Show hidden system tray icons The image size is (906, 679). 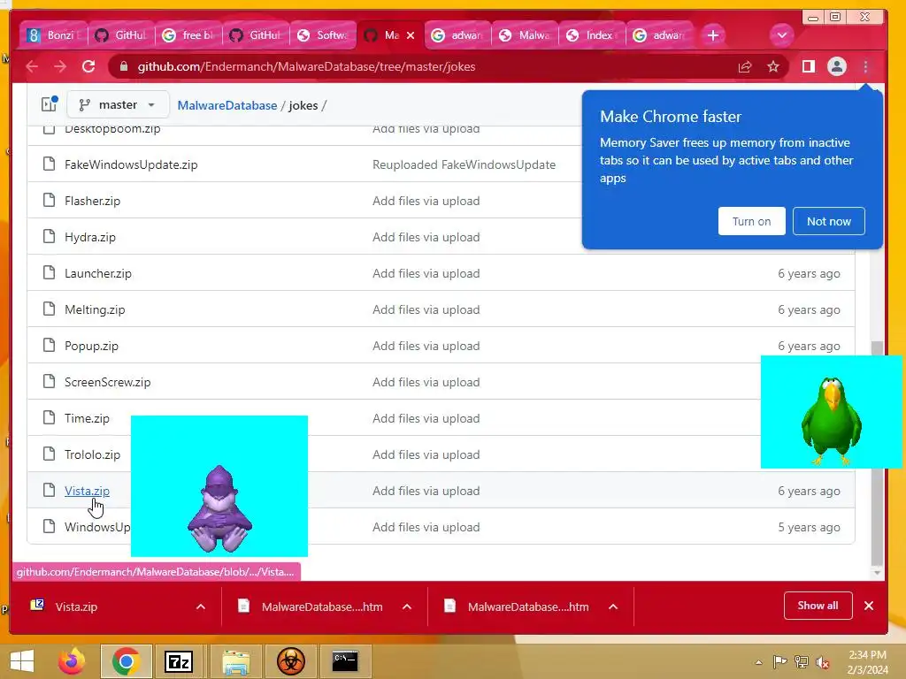758,662
